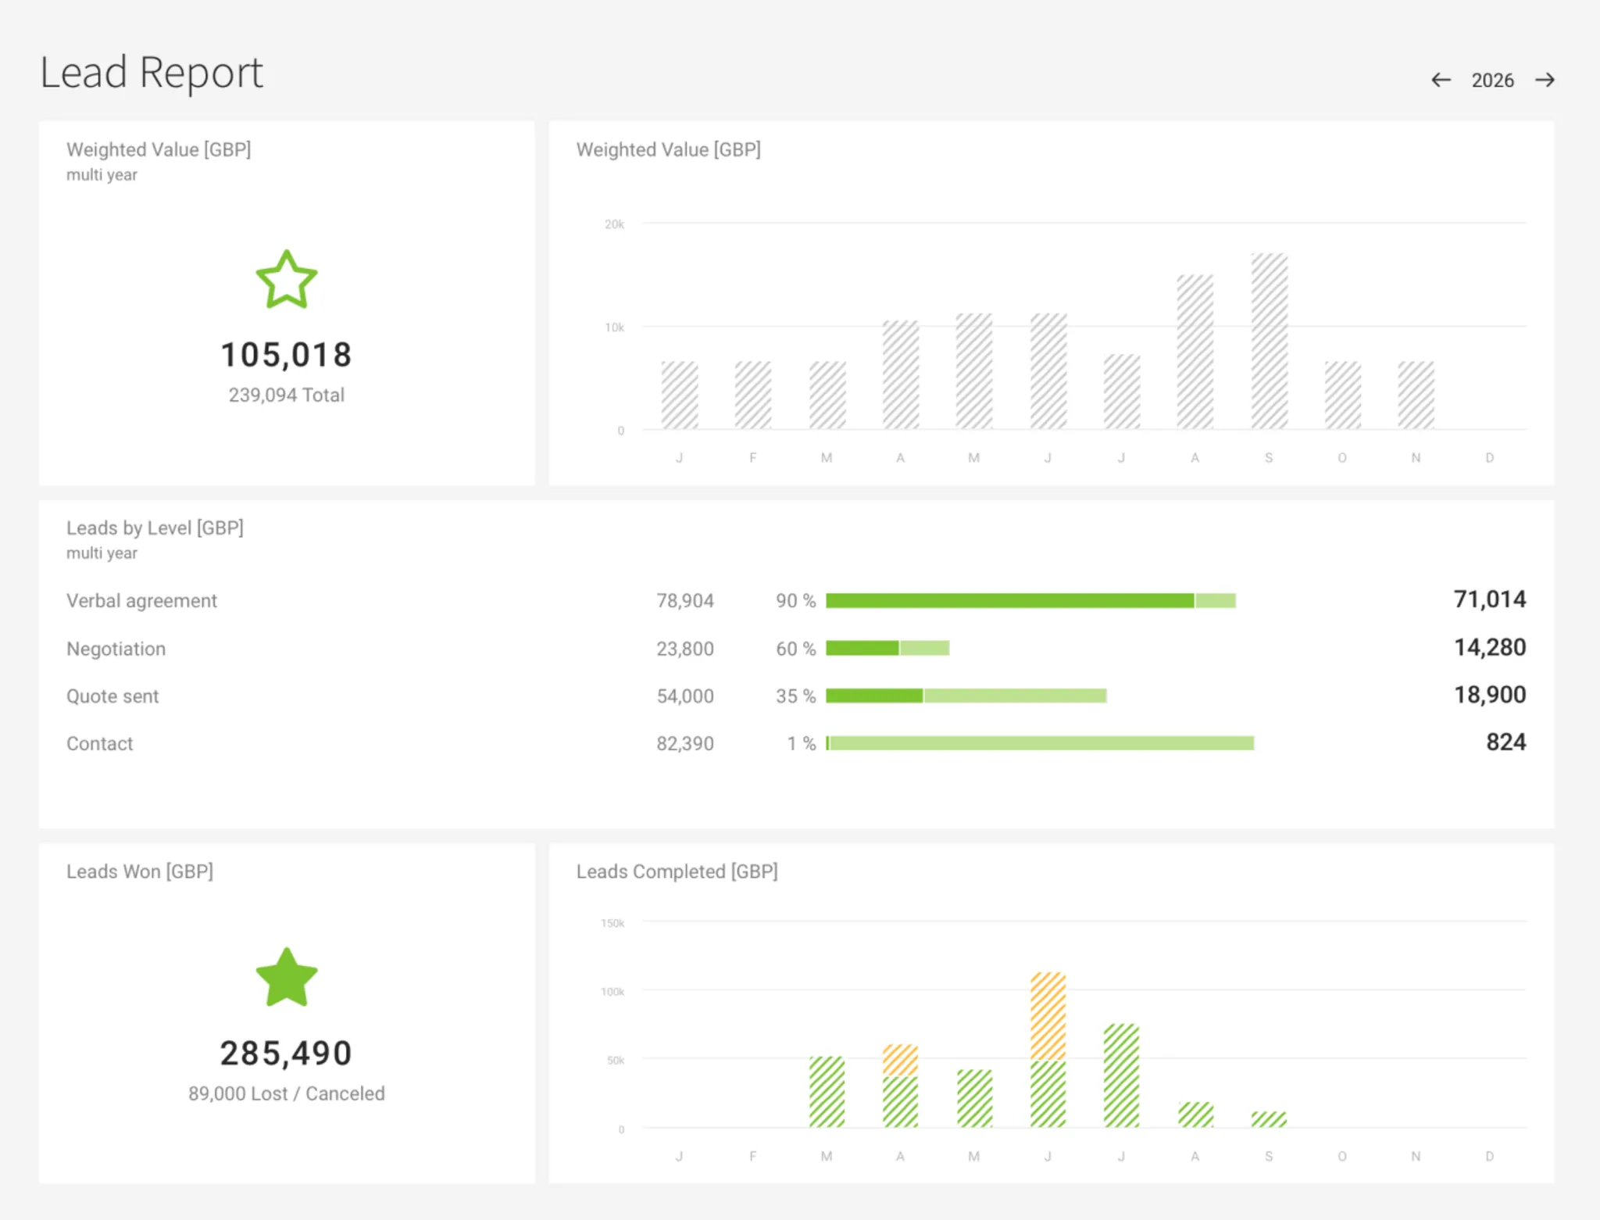The height and width of the screenshot is (1220, 1600).
Task: Click the 105,018 weighted value figure
Action: pyautogui.click(x=287, y=355)
